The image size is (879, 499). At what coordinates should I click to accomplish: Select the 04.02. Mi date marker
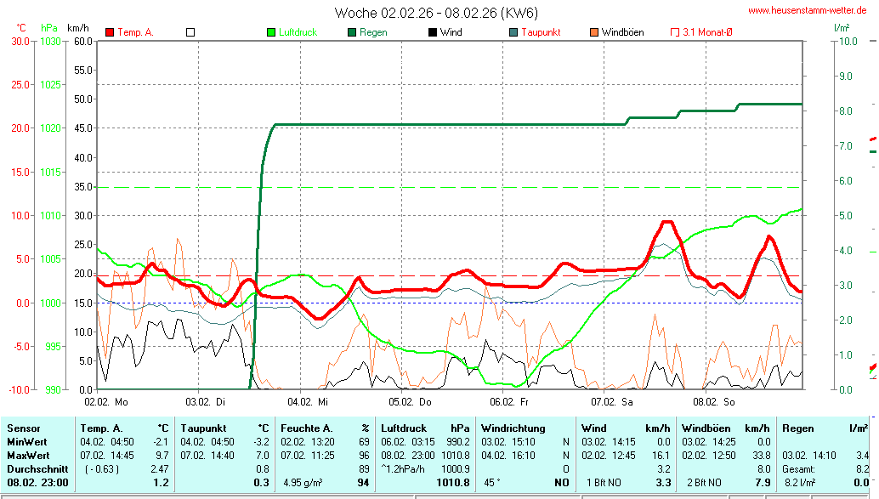307,400
